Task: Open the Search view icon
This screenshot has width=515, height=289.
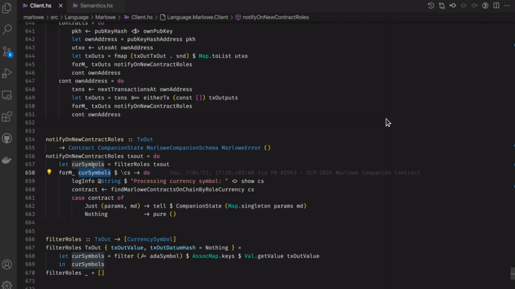Action: pyautogui.click(x=7, y=30)
